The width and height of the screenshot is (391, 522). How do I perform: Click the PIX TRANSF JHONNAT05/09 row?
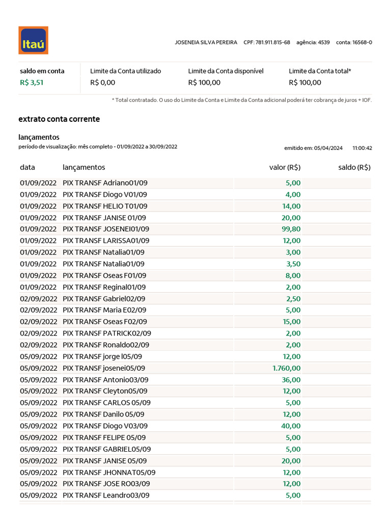[x=109, y=473]
